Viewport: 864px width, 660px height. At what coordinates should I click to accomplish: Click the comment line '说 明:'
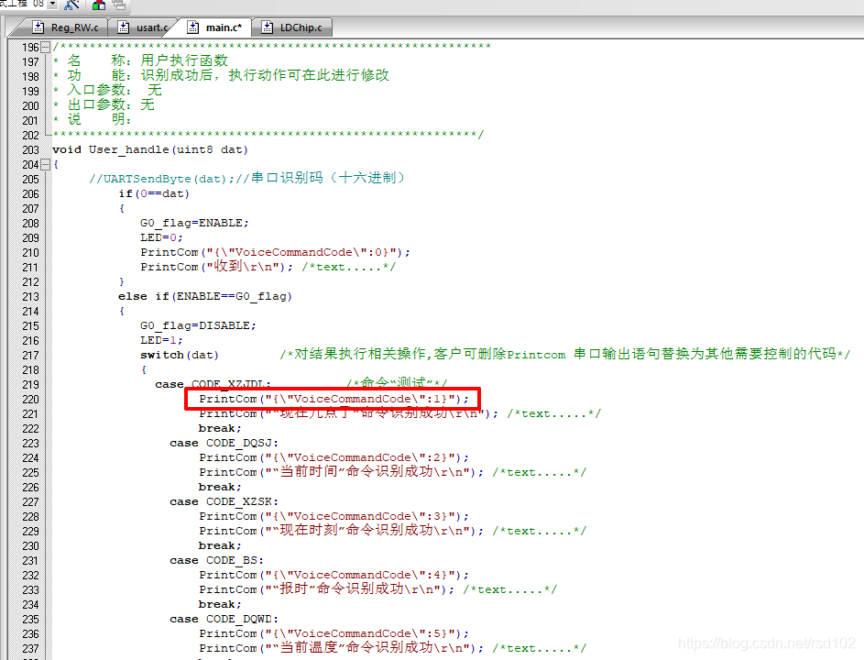[92, 119]
